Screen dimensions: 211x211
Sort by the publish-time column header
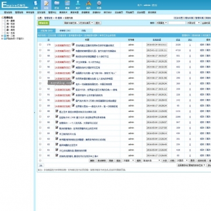tap(157, 40)
